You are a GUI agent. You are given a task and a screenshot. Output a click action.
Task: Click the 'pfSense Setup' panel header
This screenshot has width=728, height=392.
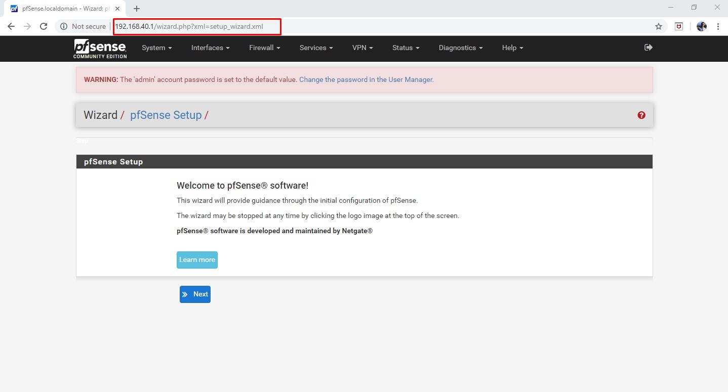click(365, 162)
